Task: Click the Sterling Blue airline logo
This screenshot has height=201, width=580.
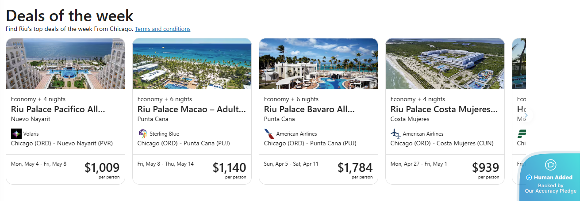Action: coord(142,133)
